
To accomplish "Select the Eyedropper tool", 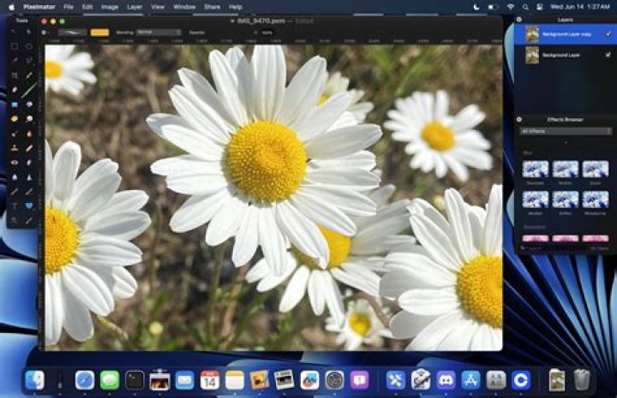I will point(29,221).
